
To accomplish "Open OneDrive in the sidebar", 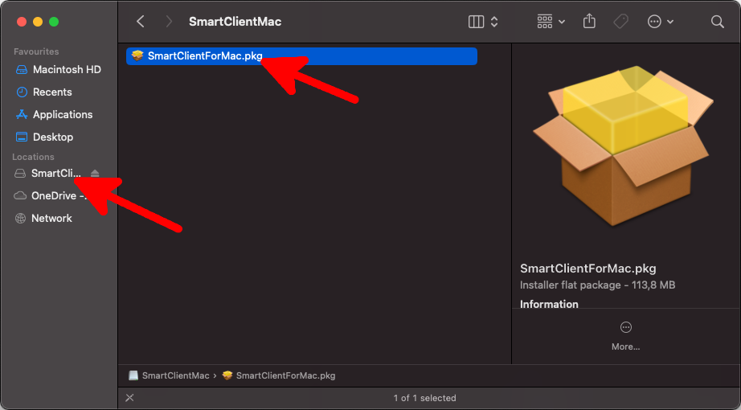I will (59, 196).
